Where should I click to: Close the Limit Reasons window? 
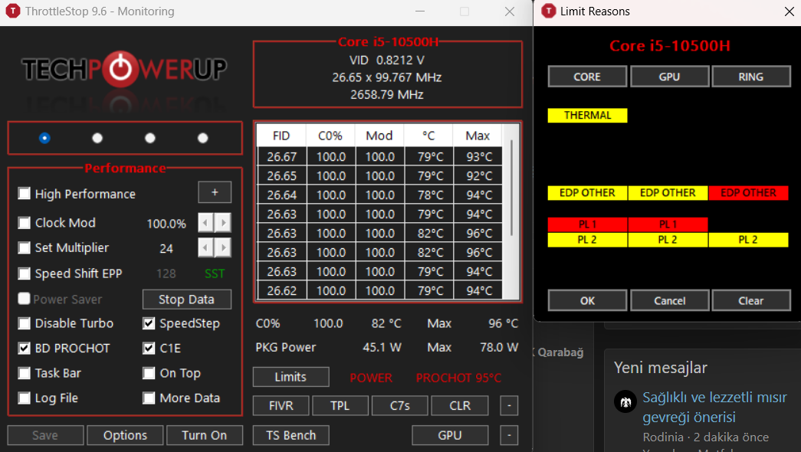point(790,11)
